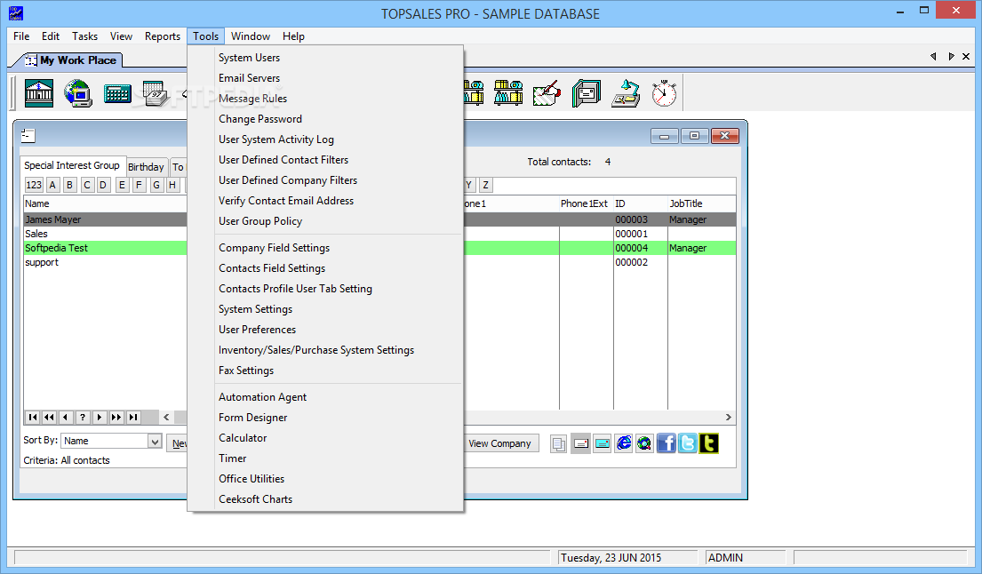Screen dimensions: 982x574
Task: Open the Window menu
Action: click(x=251, y=36)
